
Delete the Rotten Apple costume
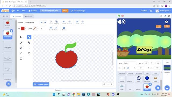point(11,31)
